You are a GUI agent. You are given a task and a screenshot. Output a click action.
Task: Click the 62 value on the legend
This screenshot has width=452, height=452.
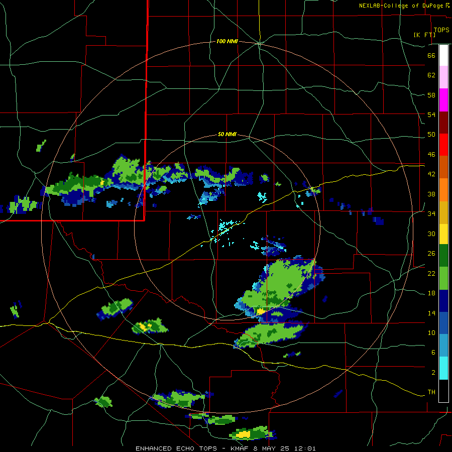pos(431,75)
